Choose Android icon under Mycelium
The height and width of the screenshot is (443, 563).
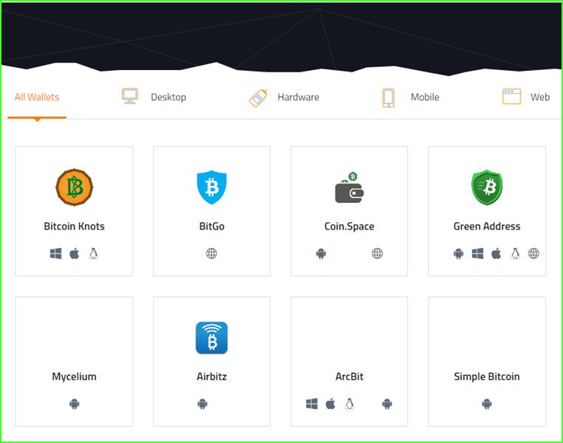(75, 405)
